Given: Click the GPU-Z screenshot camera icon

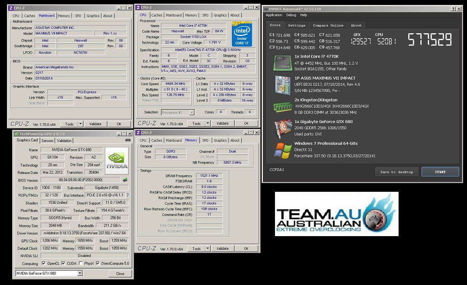Looking at the screenshot, I should click(x=128, y=140).
